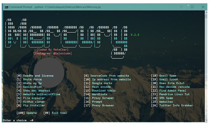The width and height of the screenshot is (210, 125).
Task: Click '[26] Twitter Info Grabber' entry
Action: tap(172, 105)
